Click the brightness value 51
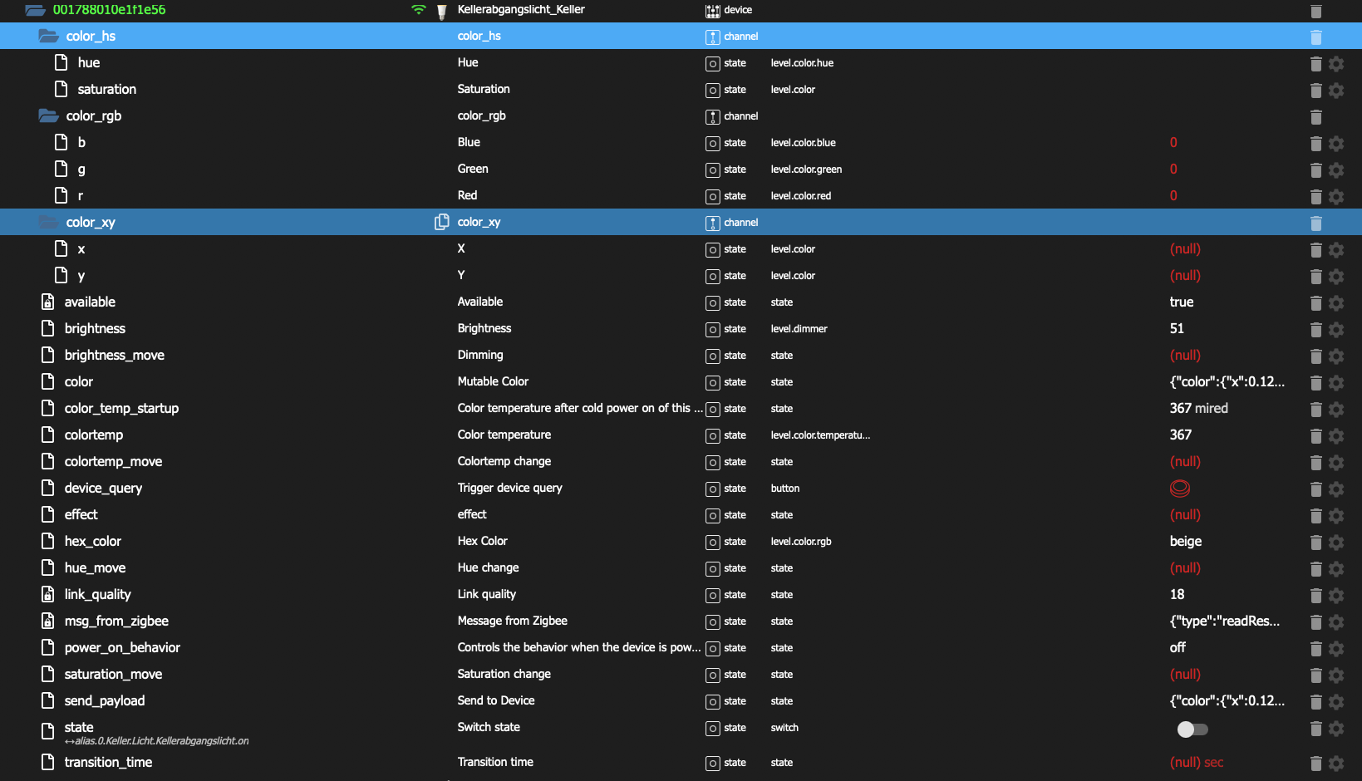Screen dimensions: 1362x781 pos(1177,329)
